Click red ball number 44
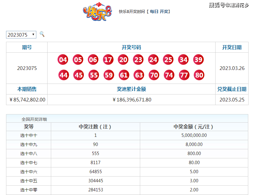The height and width of the screenshot is (195, 254). pos(64,75)
